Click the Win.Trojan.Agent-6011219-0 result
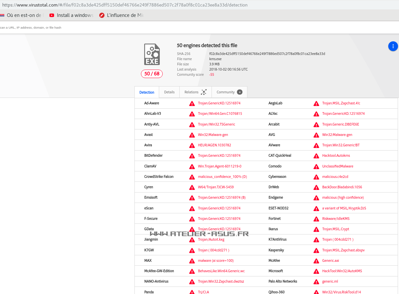 point(220,166)
